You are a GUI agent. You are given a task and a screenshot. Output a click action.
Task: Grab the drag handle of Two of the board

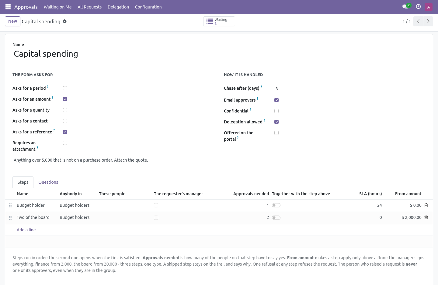(x=10, y=218)
